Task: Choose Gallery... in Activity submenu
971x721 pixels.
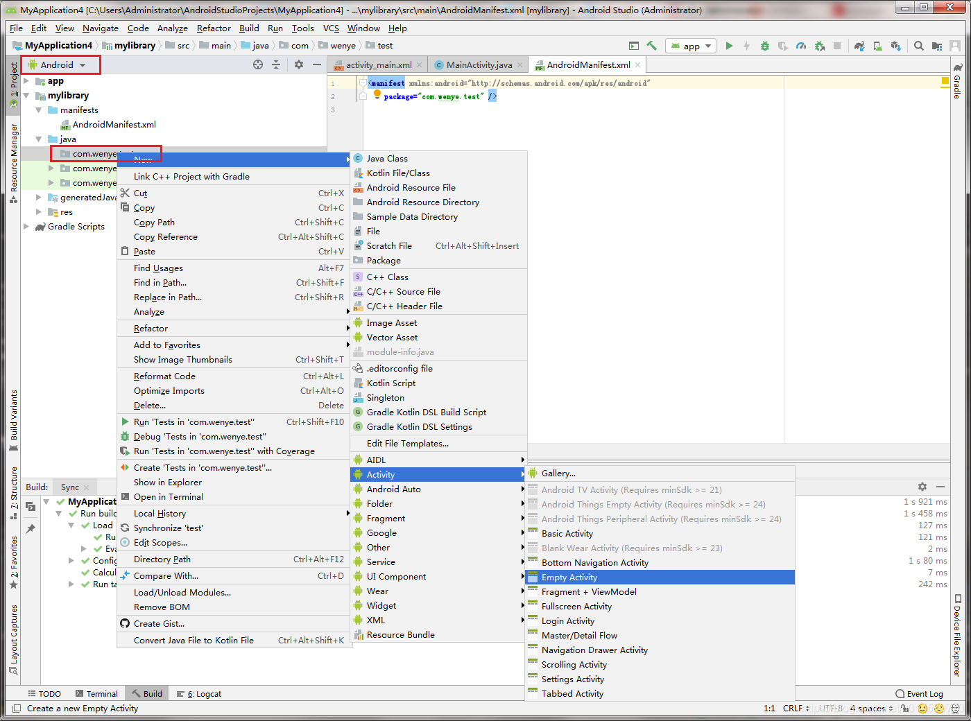Action: (660, 474)
